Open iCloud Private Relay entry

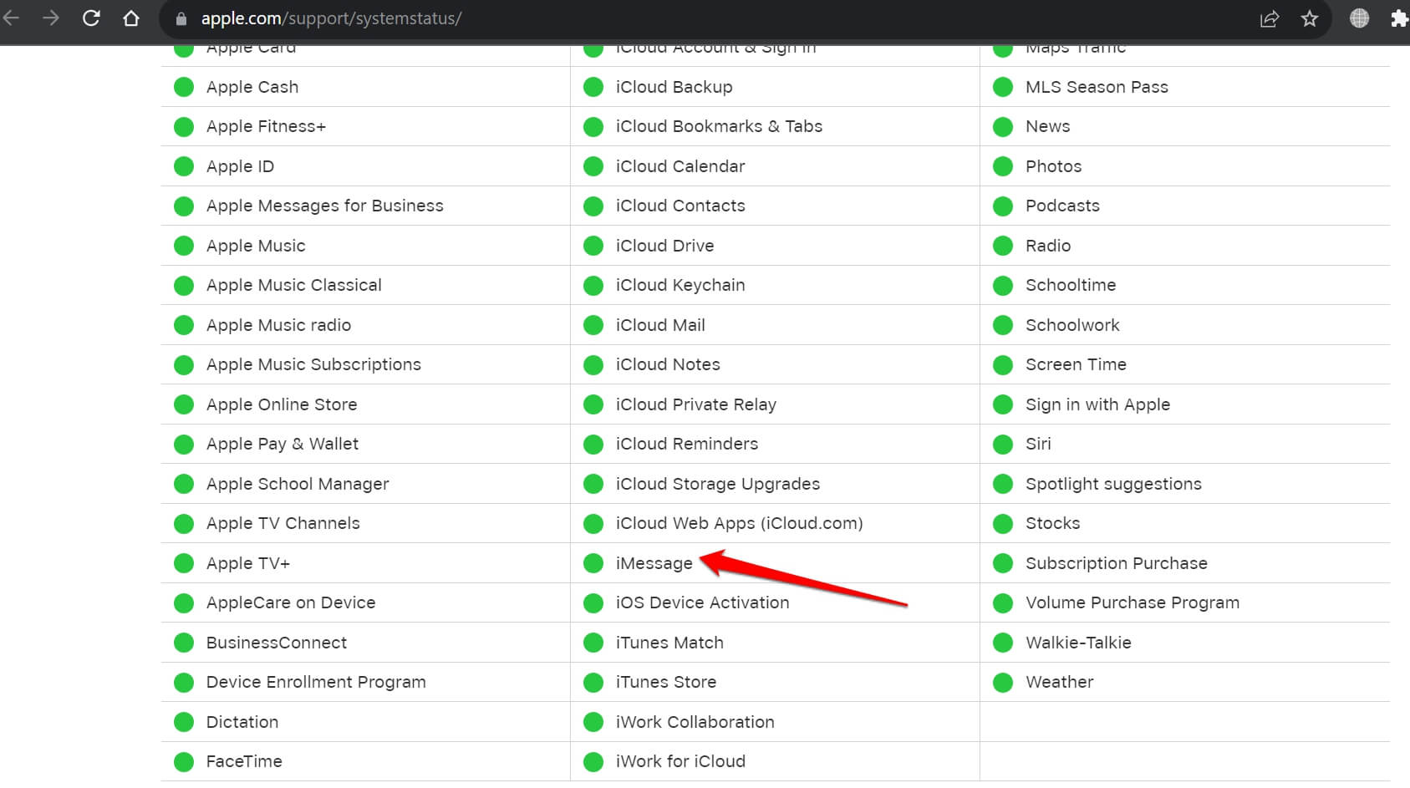[x=695, y=404]
